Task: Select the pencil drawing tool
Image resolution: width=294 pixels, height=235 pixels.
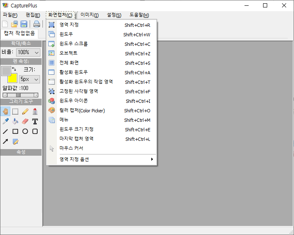Action: 25,111
